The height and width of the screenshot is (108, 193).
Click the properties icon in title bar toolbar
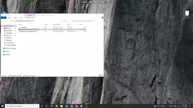tap(5, 15)
